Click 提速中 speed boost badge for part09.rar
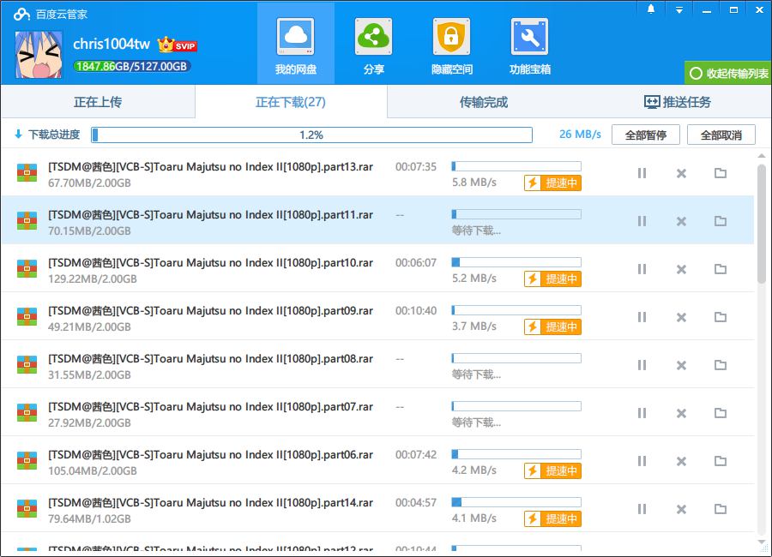Screen dimensions: 772x557 tap(553, 326)
